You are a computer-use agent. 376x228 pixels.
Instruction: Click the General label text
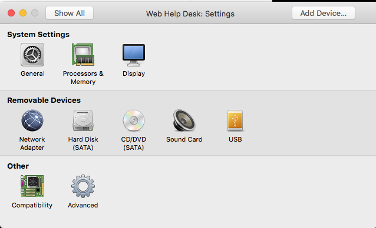point(32,73)
